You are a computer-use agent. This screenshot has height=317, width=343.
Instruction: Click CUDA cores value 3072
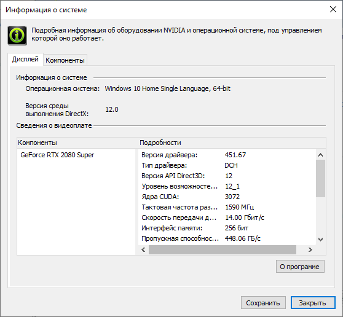pos(232,197)
